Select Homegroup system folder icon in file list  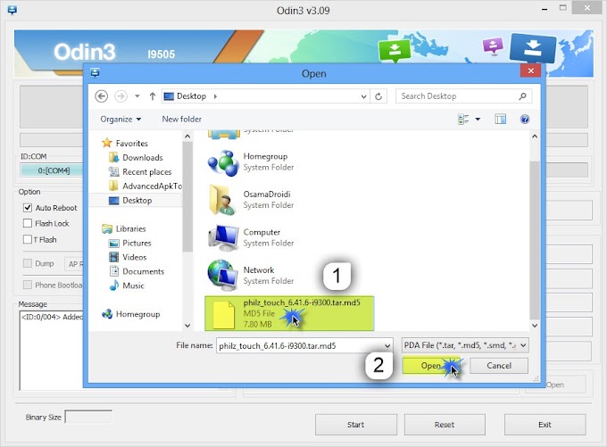(x=223, y=163)
